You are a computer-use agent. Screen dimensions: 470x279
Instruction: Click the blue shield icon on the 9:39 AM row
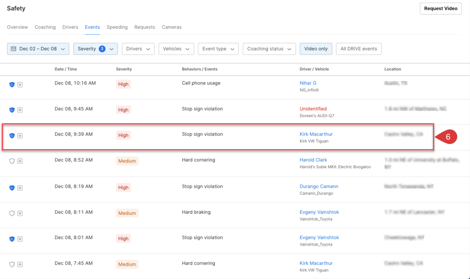coord(12,136)
